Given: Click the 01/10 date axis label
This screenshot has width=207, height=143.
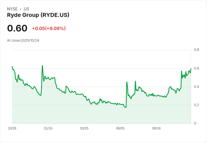Looking at the screenshot, I should pyautogui.click(x=48, y=128).
